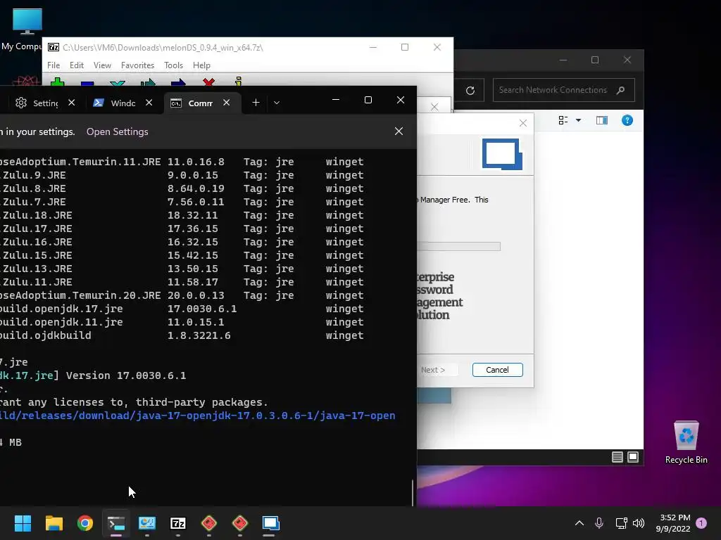Click the microphone tray icon

pyautogui.click(x=599, y=523)
